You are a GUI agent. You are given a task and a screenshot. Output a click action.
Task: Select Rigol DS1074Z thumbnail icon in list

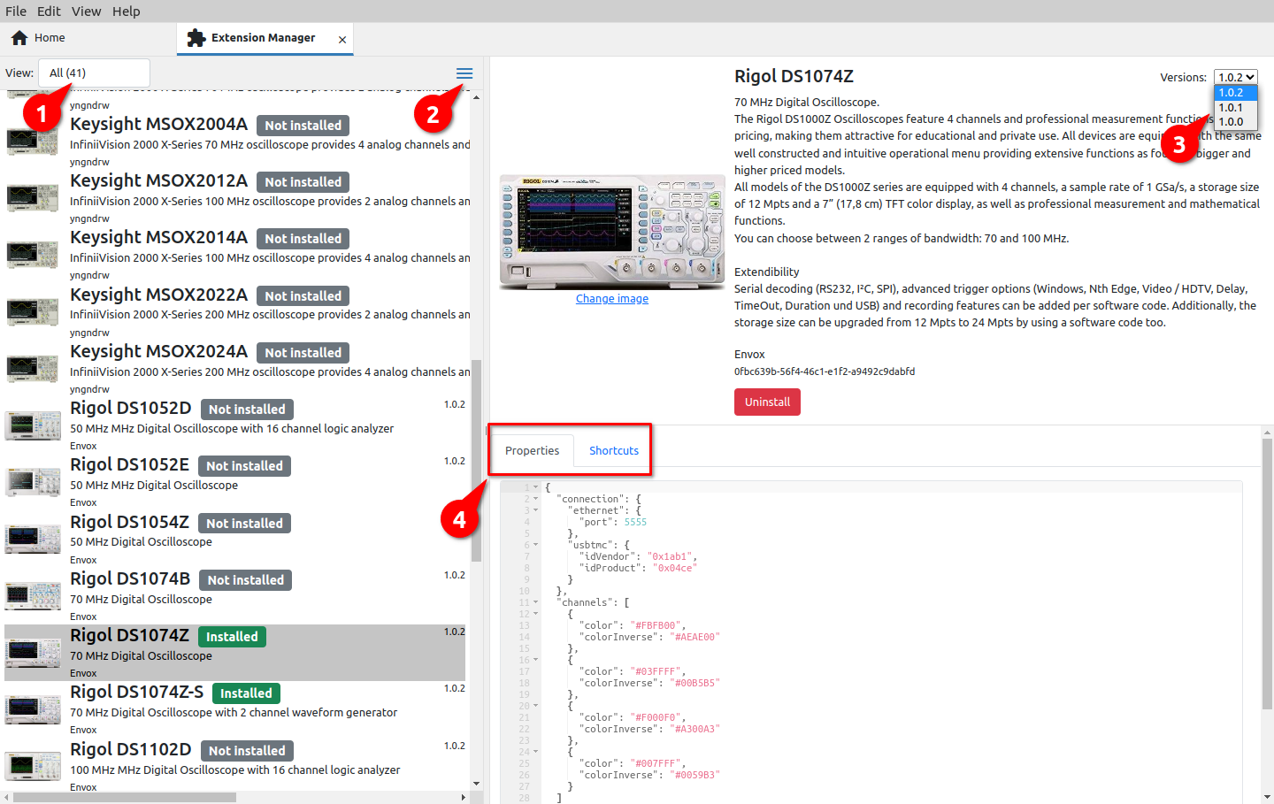[33, 653]
